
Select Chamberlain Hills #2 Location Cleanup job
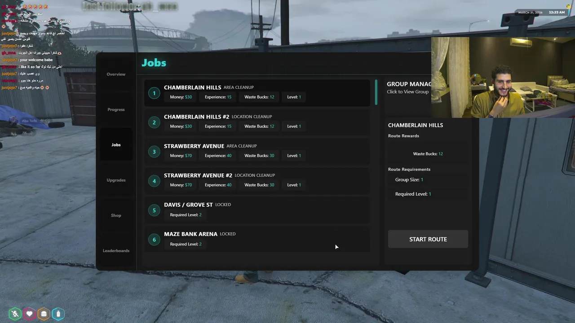[x=257, y=122]
